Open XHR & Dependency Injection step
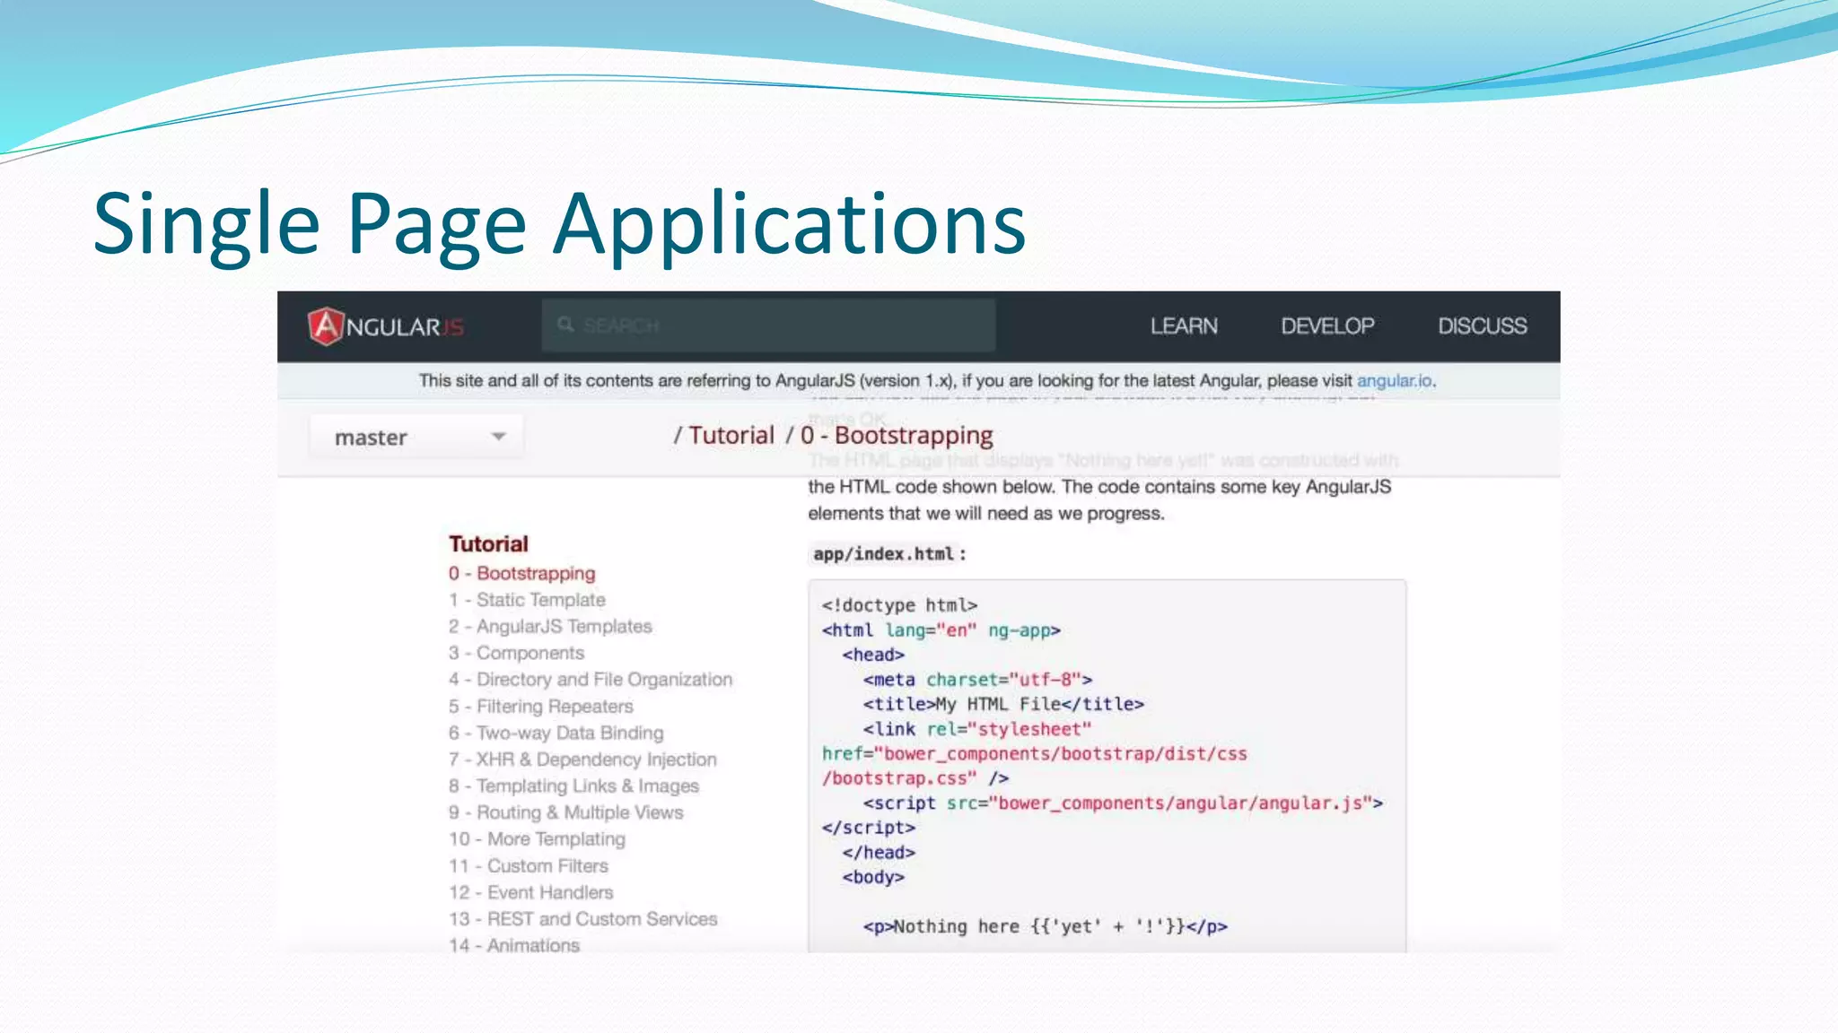This screenshot has height=1033, width=1838. point(583,760)
